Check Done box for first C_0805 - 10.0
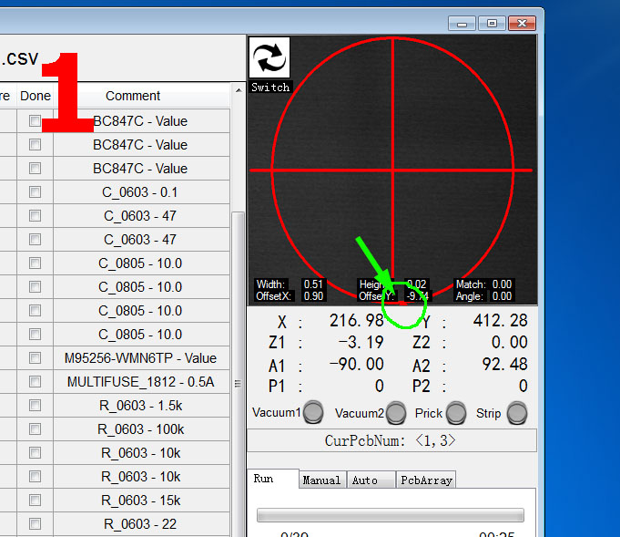The width and height of the screenshot is (620, 537). [35, 263]
